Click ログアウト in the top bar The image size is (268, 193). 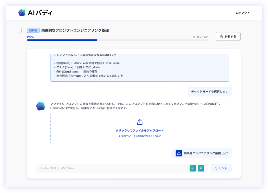[242, 13]
